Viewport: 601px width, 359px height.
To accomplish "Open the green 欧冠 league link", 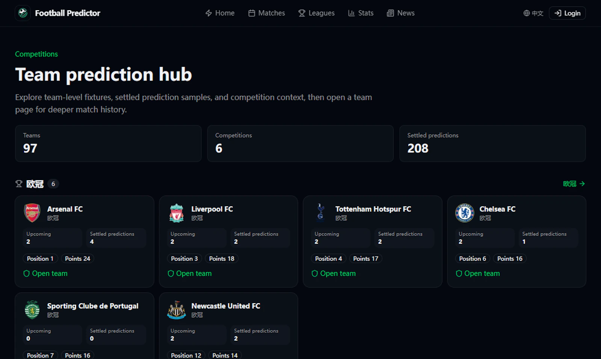I will 574,184.
